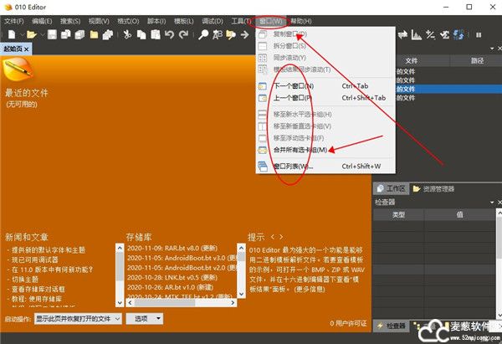The image size is (502, 344).
Task: Click repository entry RAR.bt v8.0
Action: point(172,249)
